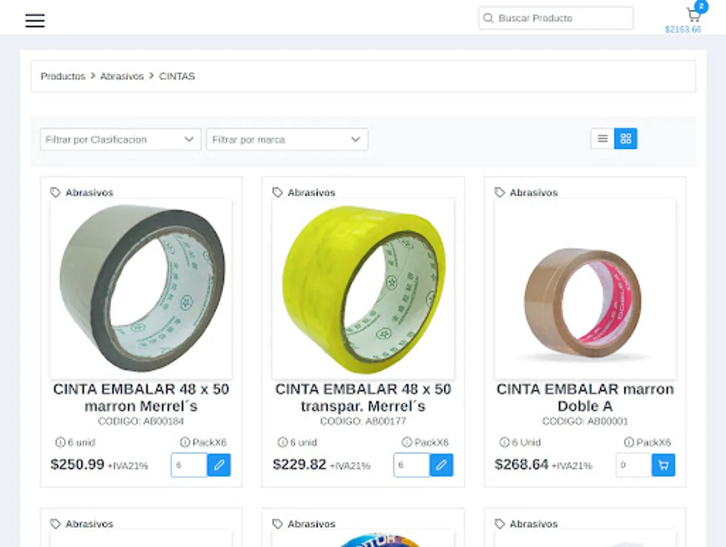Screen dimensions: 726x547
Task: Open title CINTA EMBALAR 48 x 50 marron Merrel's
Action: (141, 397)
